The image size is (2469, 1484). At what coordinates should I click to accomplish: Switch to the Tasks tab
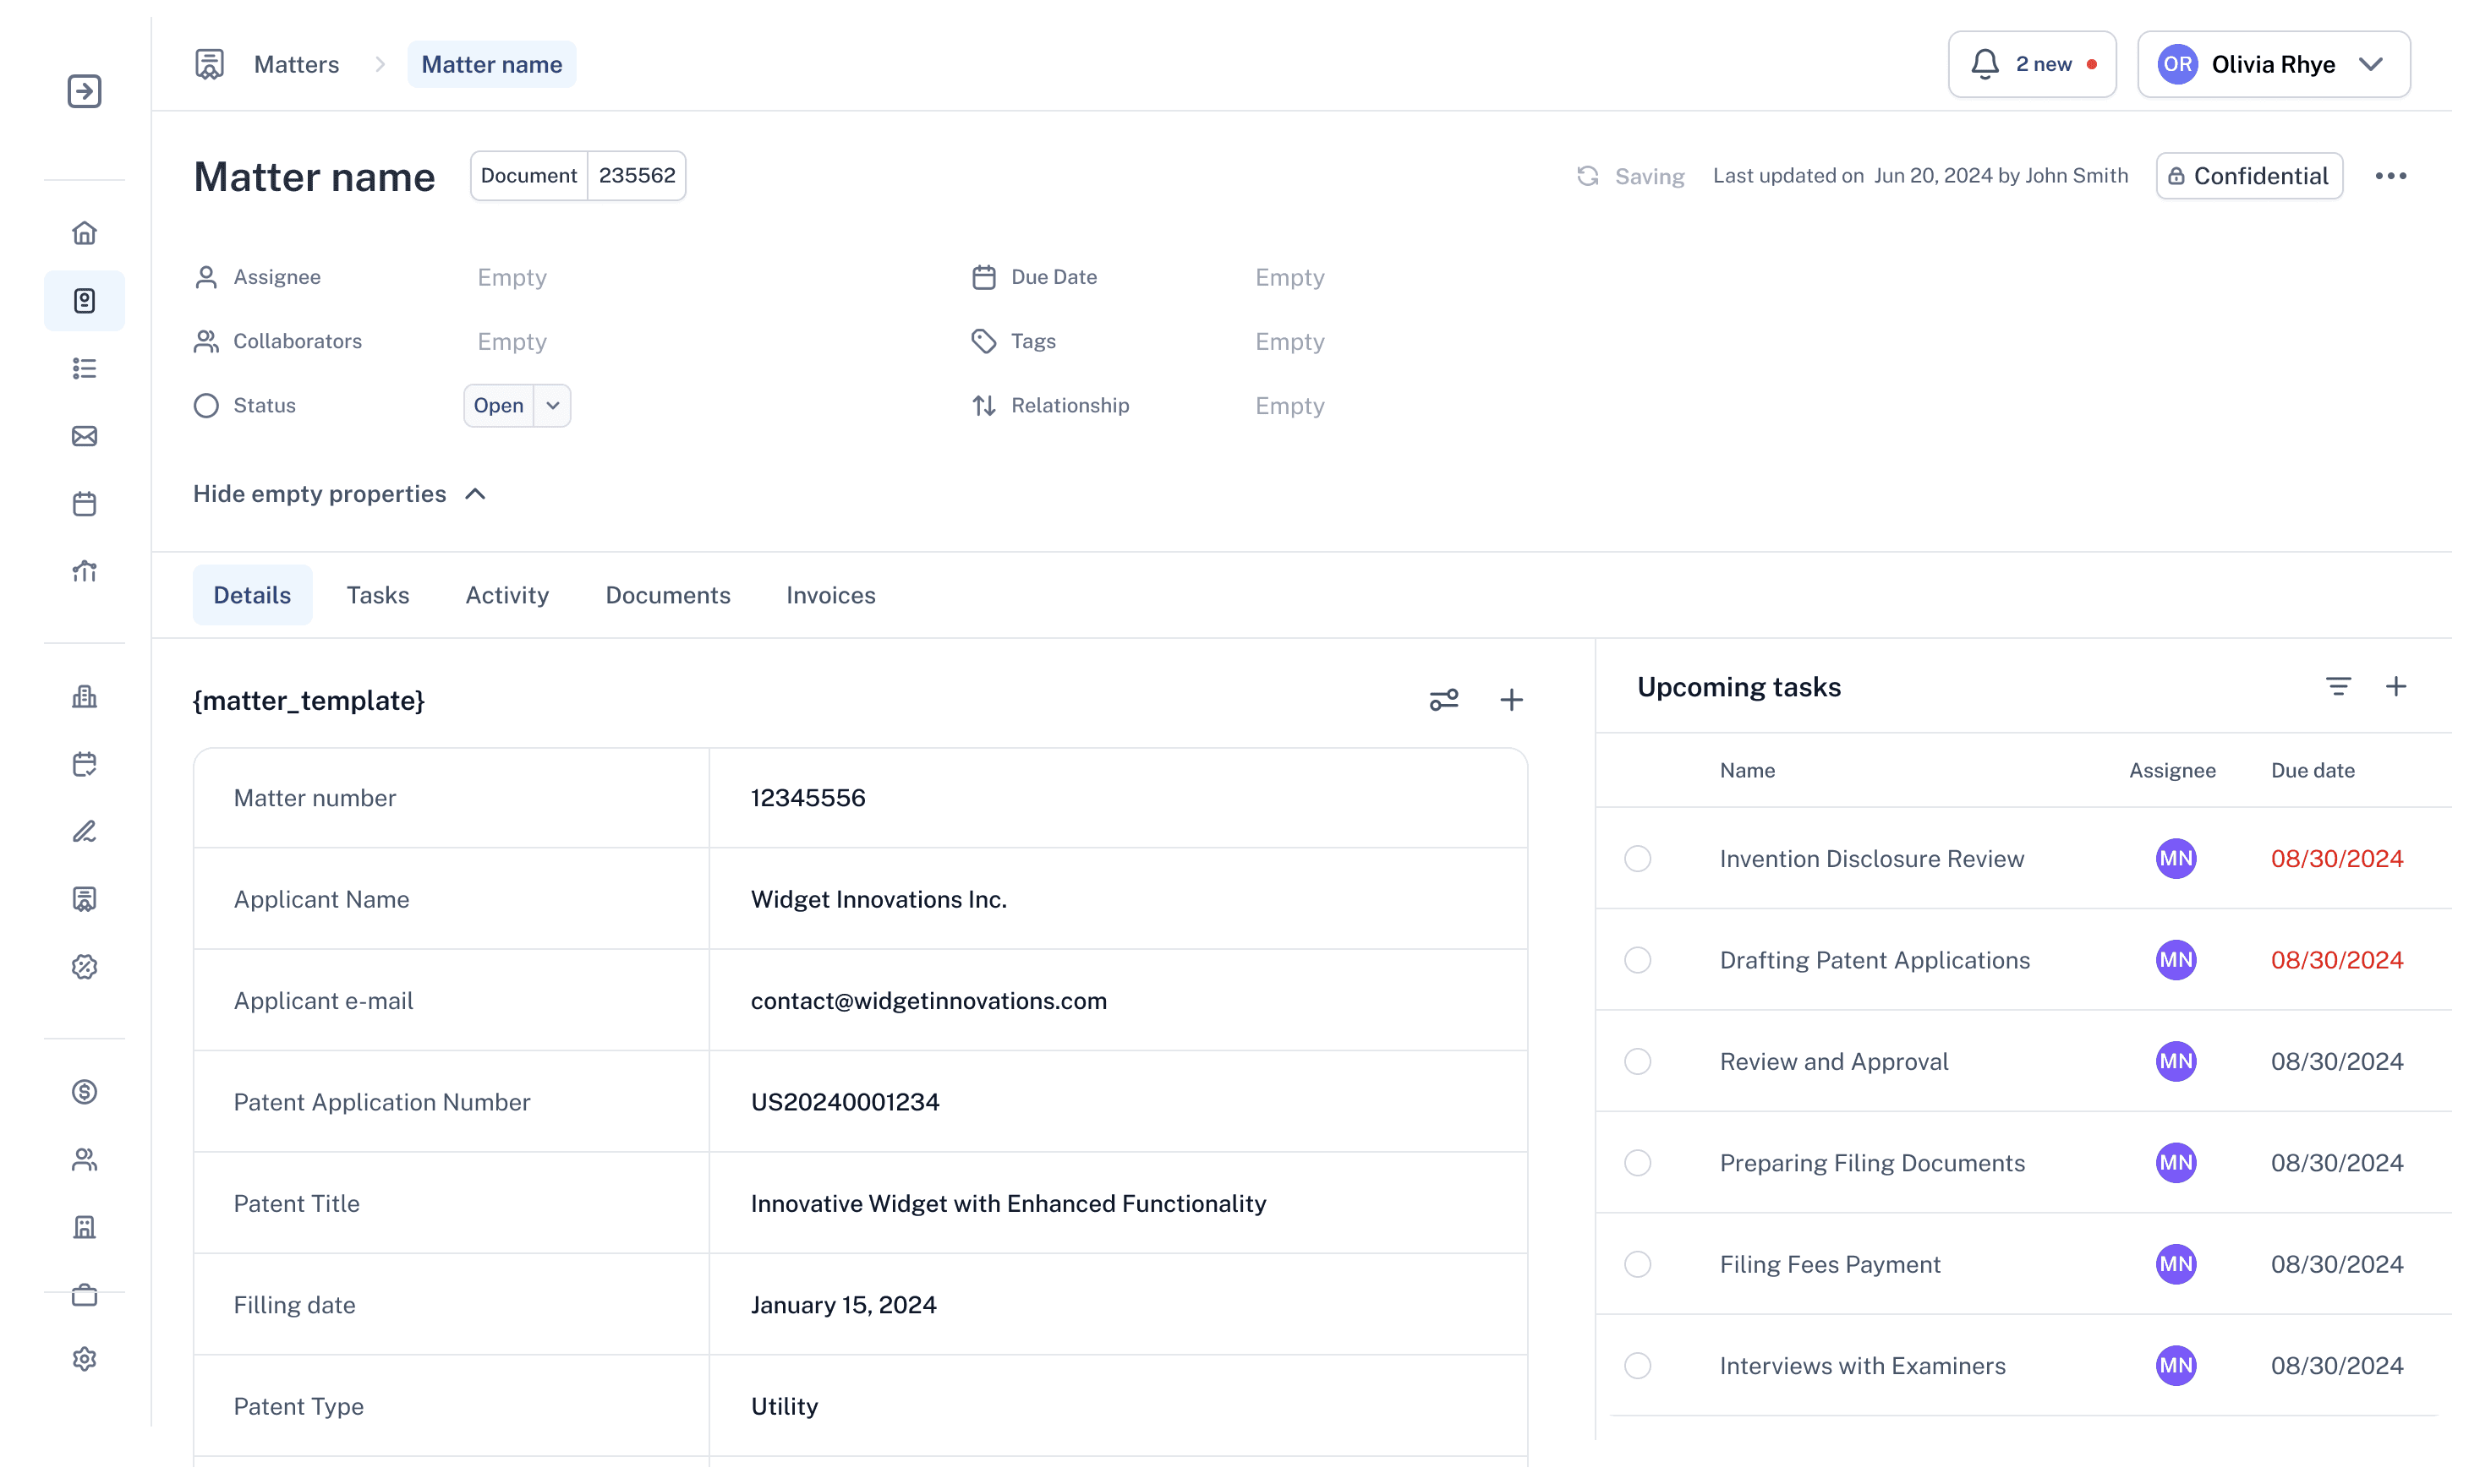(x=377, y=595)
